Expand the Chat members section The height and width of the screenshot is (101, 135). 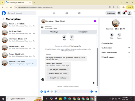[x=116, y=48]
